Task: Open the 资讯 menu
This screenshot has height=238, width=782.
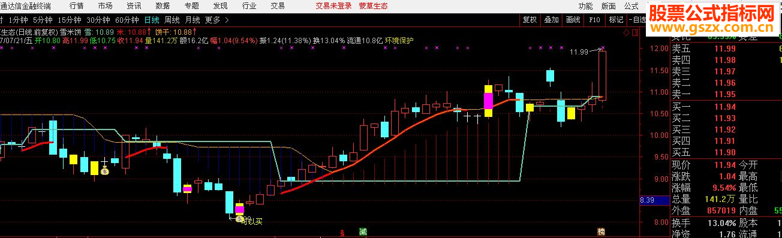Action: (x=134, y=5)
